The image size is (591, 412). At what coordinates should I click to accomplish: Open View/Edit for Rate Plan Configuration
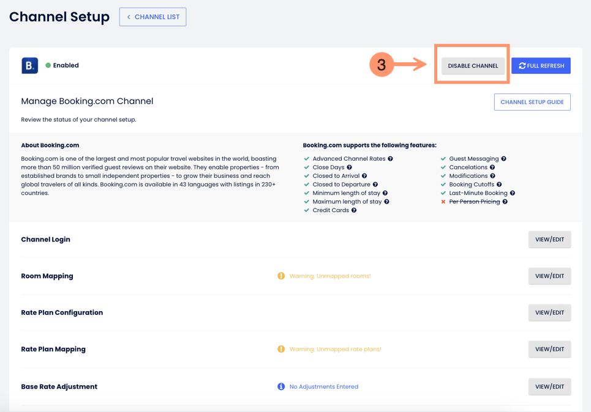pyautogui.click(x=549, y=313)
